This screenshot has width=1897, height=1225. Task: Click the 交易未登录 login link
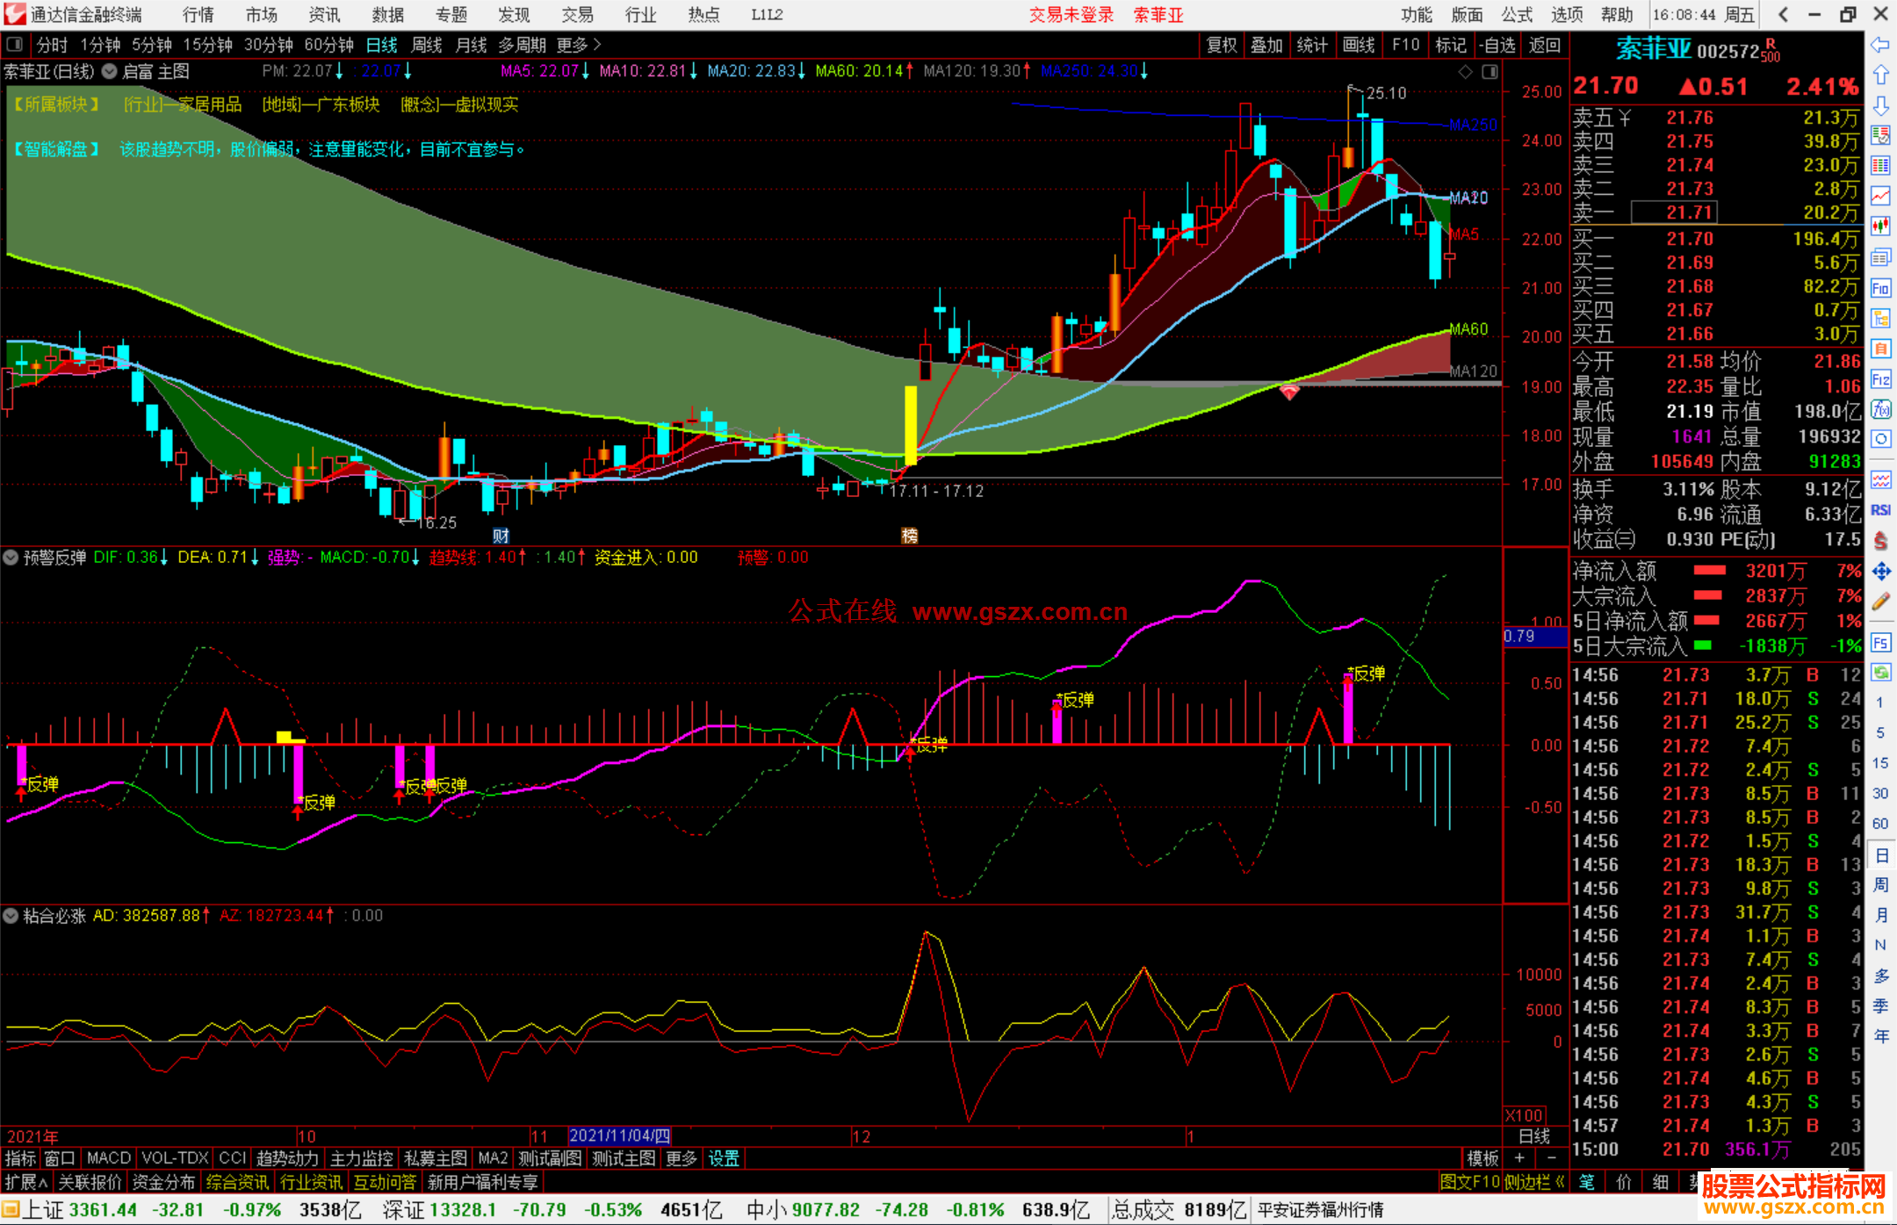pos(1071,15)
